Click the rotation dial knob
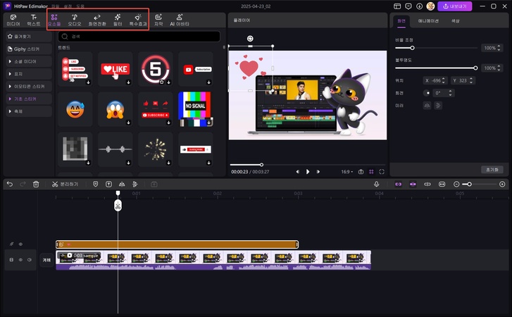 click(x=427, y=93)
